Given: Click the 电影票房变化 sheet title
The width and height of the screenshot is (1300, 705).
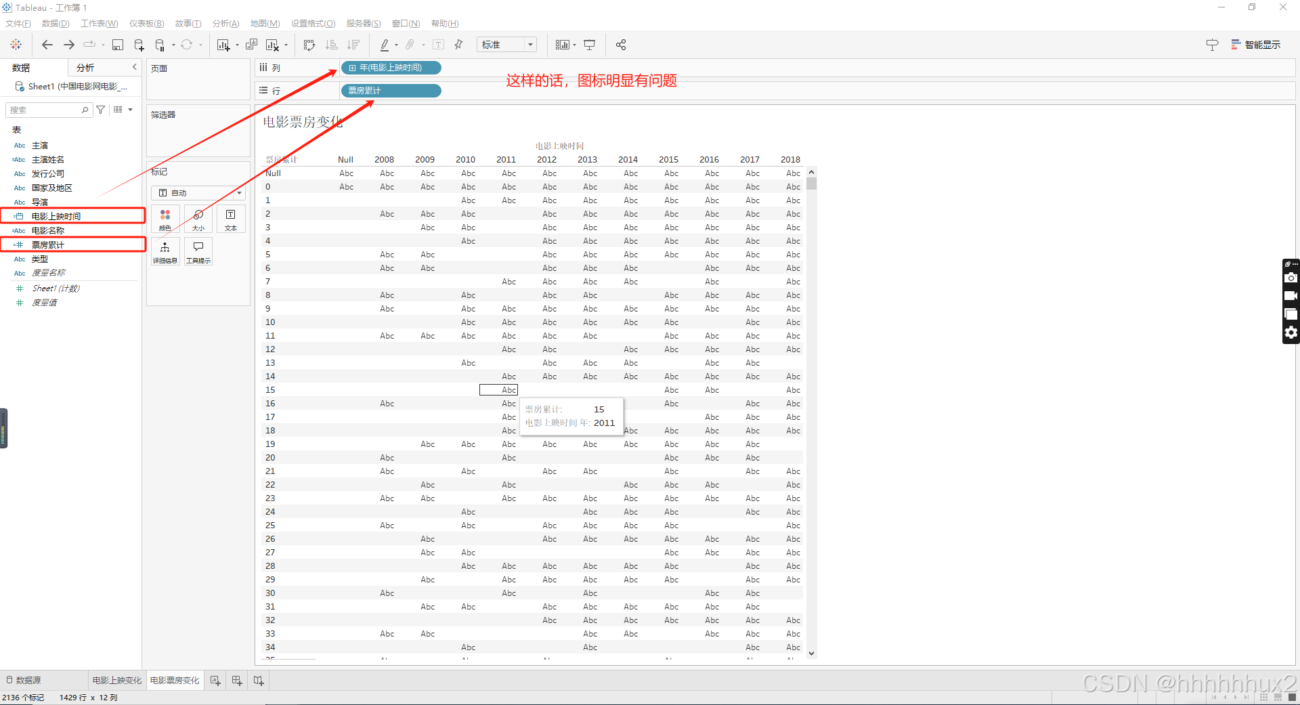Looking at the screenshot, I should coord(303,122).
